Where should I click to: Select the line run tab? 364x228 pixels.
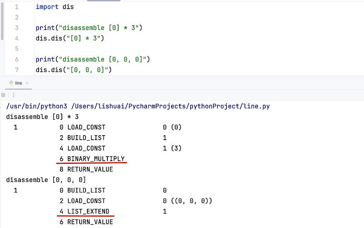(19, 83)
